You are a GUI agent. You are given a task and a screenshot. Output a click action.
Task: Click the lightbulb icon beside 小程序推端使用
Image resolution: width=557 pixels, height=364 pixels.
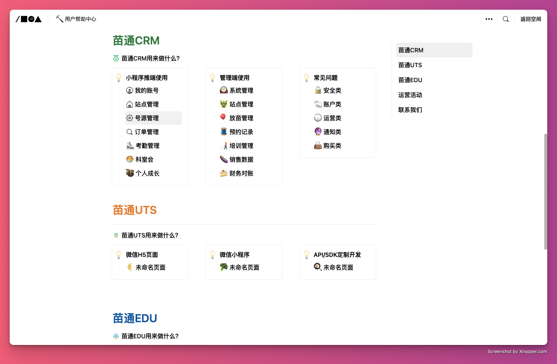tap(119, 78)
